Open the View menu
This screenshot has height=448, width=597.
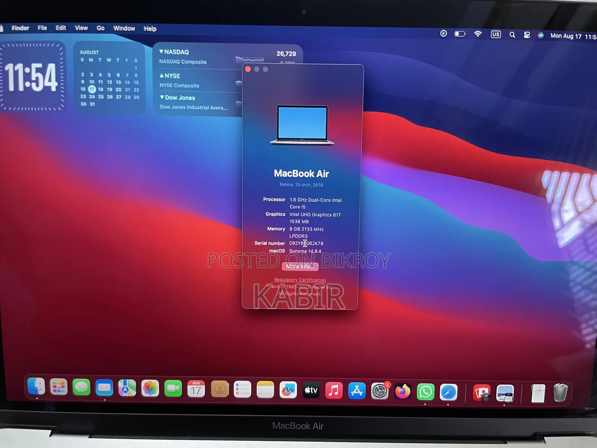[81, 28]
